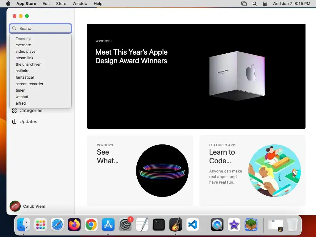
Task: Click the date and time in menu bar
Action: point(291,4)
